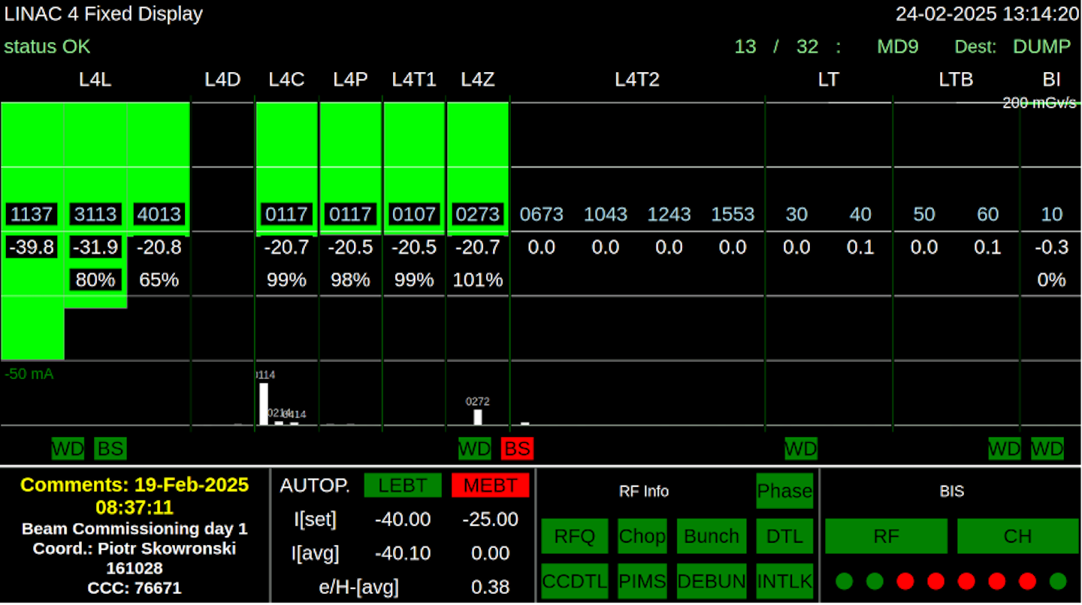Click the -39.8 current value
The height and width of the screenshot is (605, 1082).
[32, 247]
